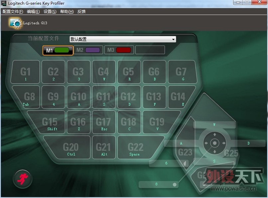268x198 pixels.
Task: Click the assignment bar labeled 6
Action: (x=169, y=163)
